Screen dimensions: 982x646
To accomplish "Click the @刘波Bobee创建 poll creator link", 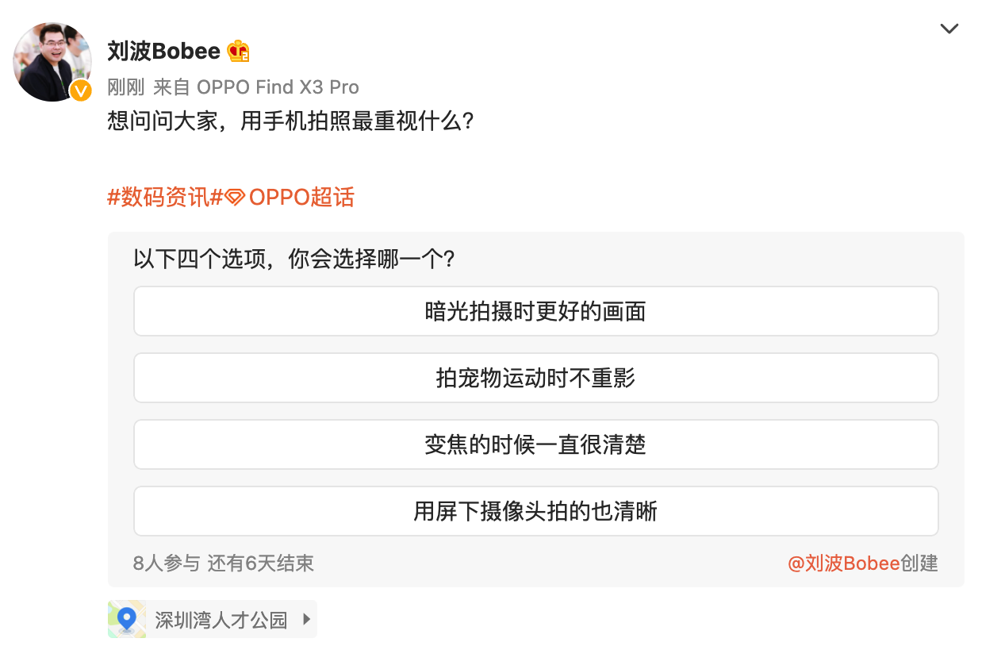I will (862, 563).
